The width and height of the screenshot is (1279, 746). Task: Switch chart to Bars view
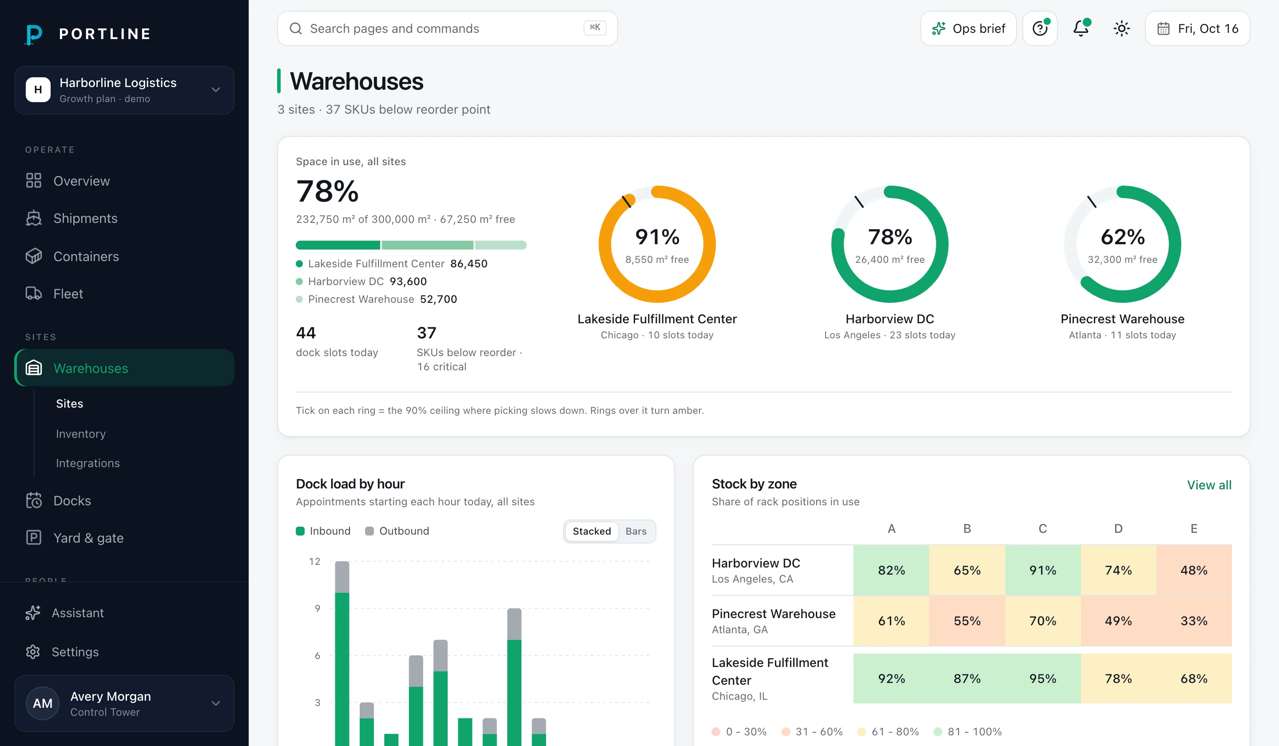(x=636, y=532)
